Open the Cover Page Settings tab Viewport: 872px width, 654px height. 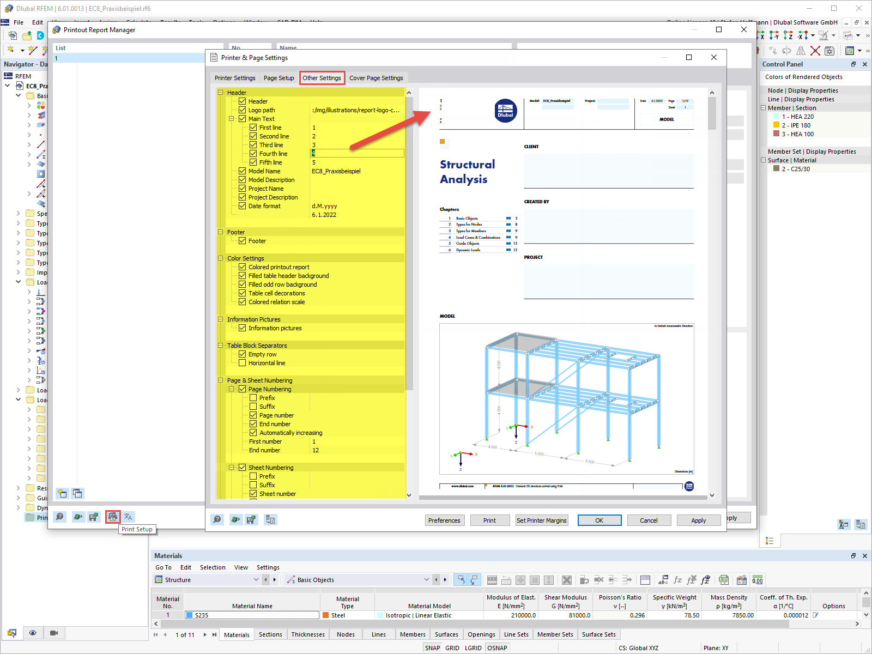(376, 78)
